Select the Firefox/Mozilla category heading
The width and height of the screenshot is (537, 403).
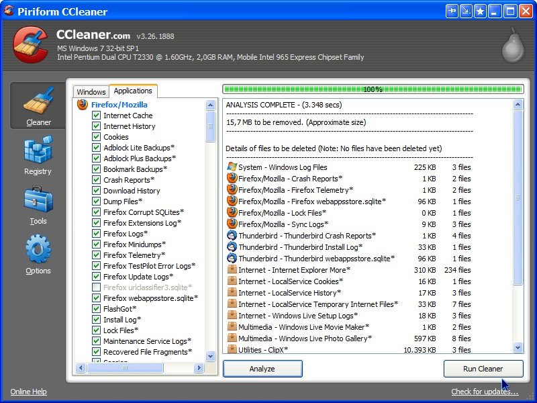(x=119, y=105)
